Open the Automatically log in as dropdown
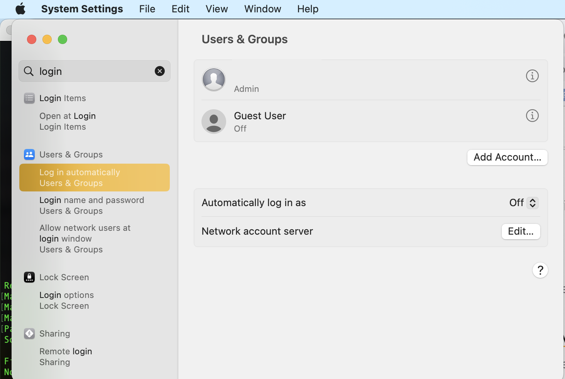The image size is (565, 379). pyautogui.click(x=523, y=203)
